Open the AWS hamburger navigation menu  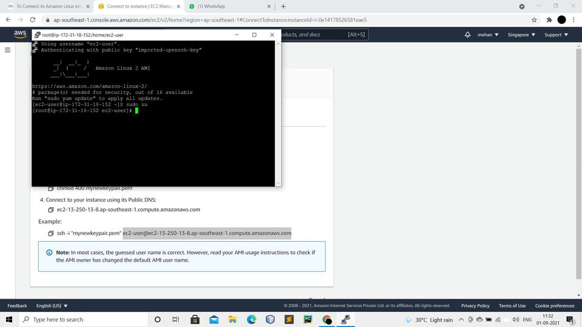pyautogui.click(x=7, y=50)
